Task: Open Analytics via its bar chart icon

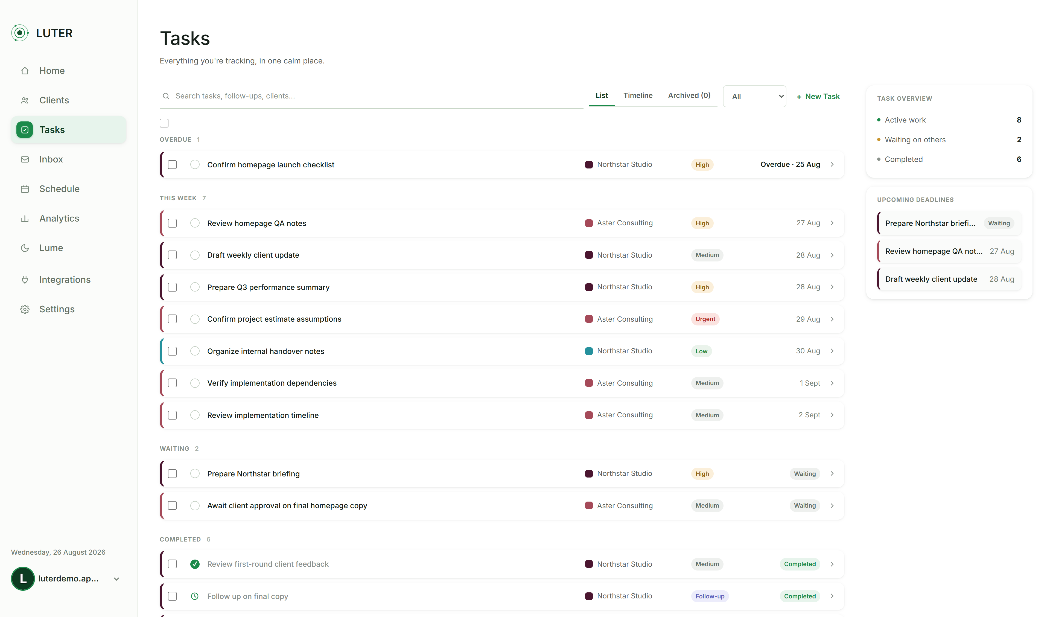Action: 25,219
